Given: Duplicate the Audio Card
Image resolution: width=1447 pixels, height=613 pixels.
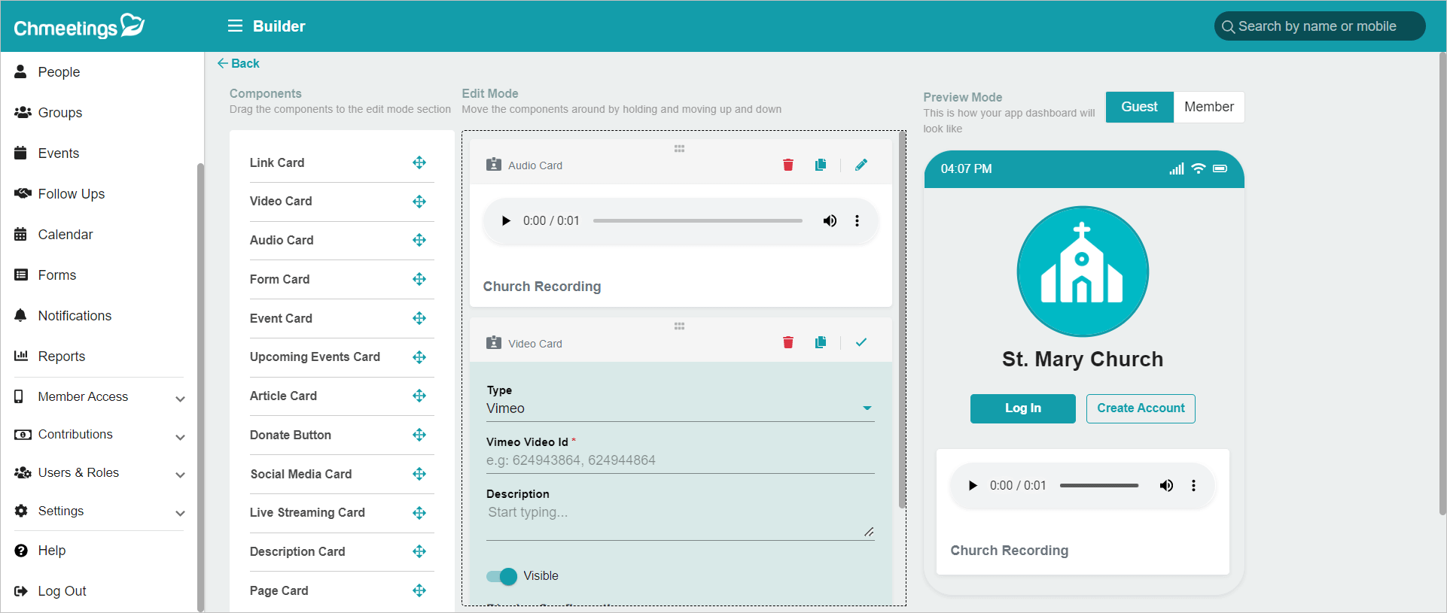Looking at the screenshot, I should click(821, 165).
